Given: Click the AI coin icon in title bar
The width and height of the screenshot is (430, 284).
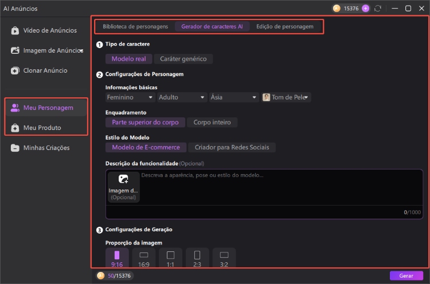Looking at the screenshot, I should 337,9.
